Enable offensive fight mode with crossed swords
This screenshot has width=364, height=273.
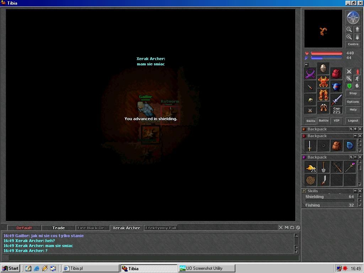[x=349, y=71]
